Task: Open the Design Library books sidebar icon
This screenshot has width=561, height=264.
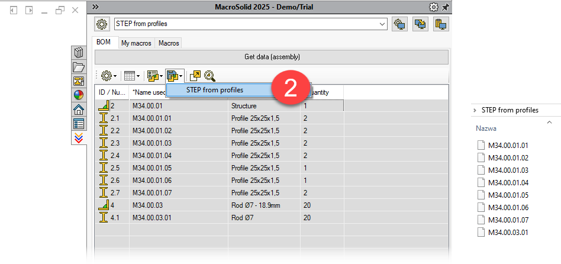Action: [x=79, y=53]
